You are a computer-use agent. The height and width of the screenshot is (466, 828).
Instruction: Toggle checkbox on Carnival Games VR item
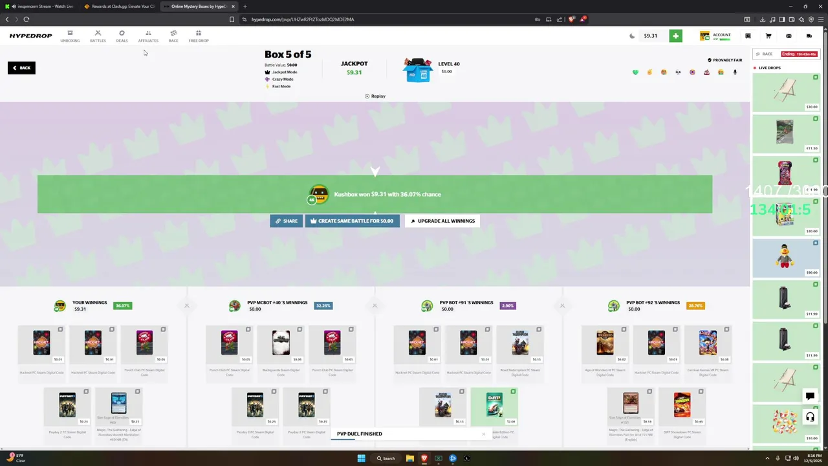coord(726,329)
